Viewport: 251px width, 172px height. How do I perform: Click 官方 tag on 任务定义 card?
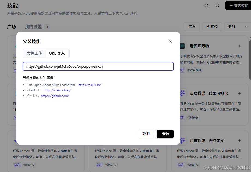181,165
